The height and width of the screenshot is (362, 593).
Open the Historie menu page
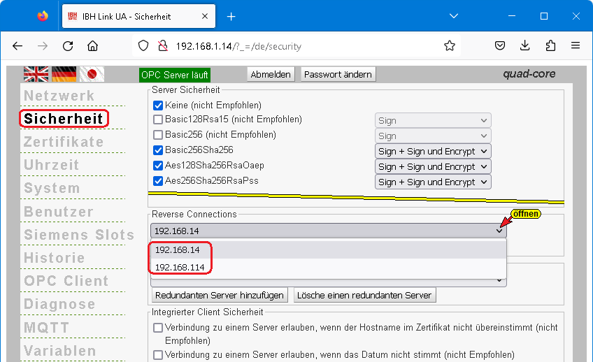coord(55,258)
